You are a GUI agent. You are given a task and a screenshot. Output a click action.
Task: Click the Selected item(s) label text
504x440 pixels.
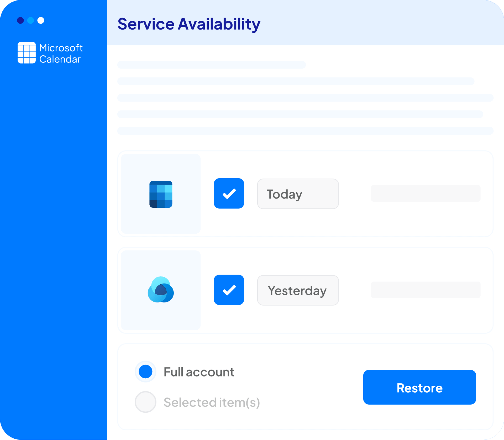pyautogui.click(x=212, y=402)
